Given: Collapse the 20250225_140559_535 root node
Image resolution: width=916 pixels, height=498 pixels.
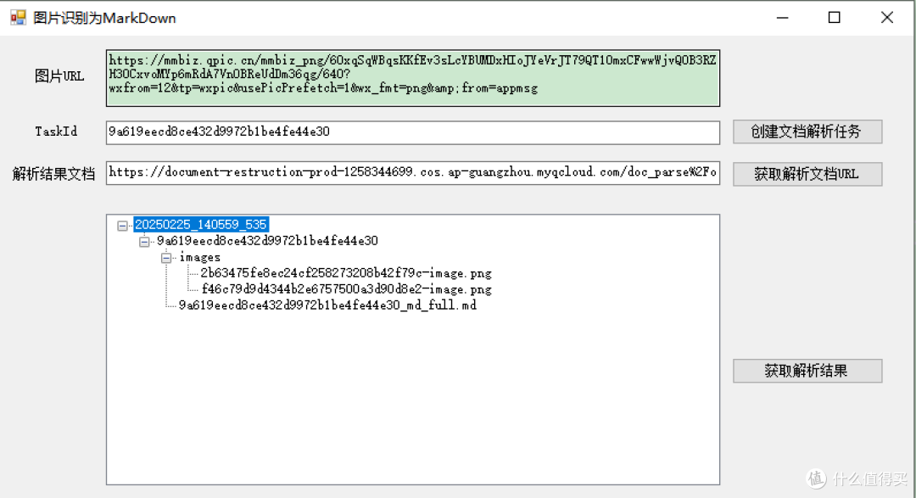Looking at the screenshot, I should 122,225.
